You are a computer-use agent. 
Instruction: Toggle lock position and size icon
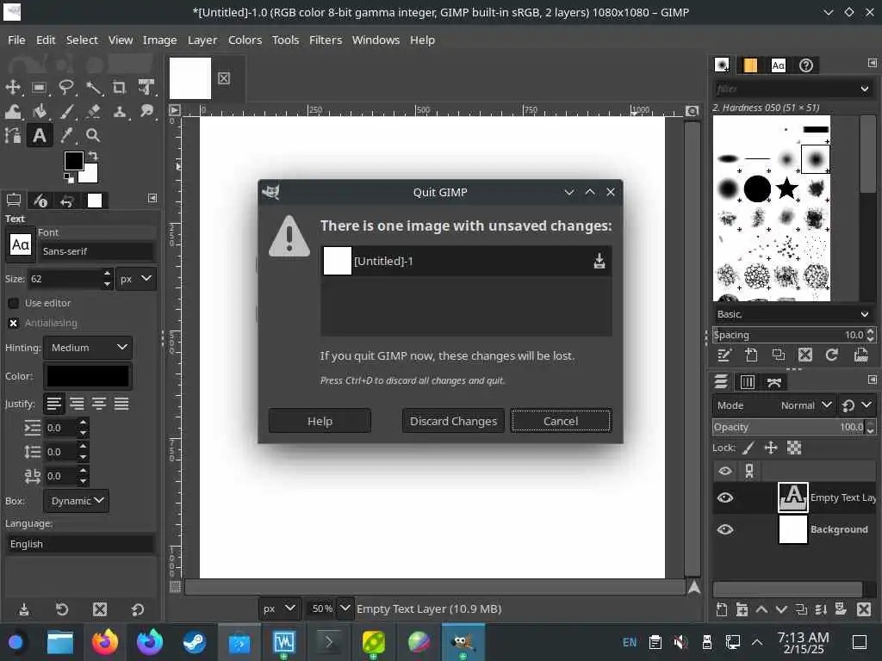(x=771, y=448)
